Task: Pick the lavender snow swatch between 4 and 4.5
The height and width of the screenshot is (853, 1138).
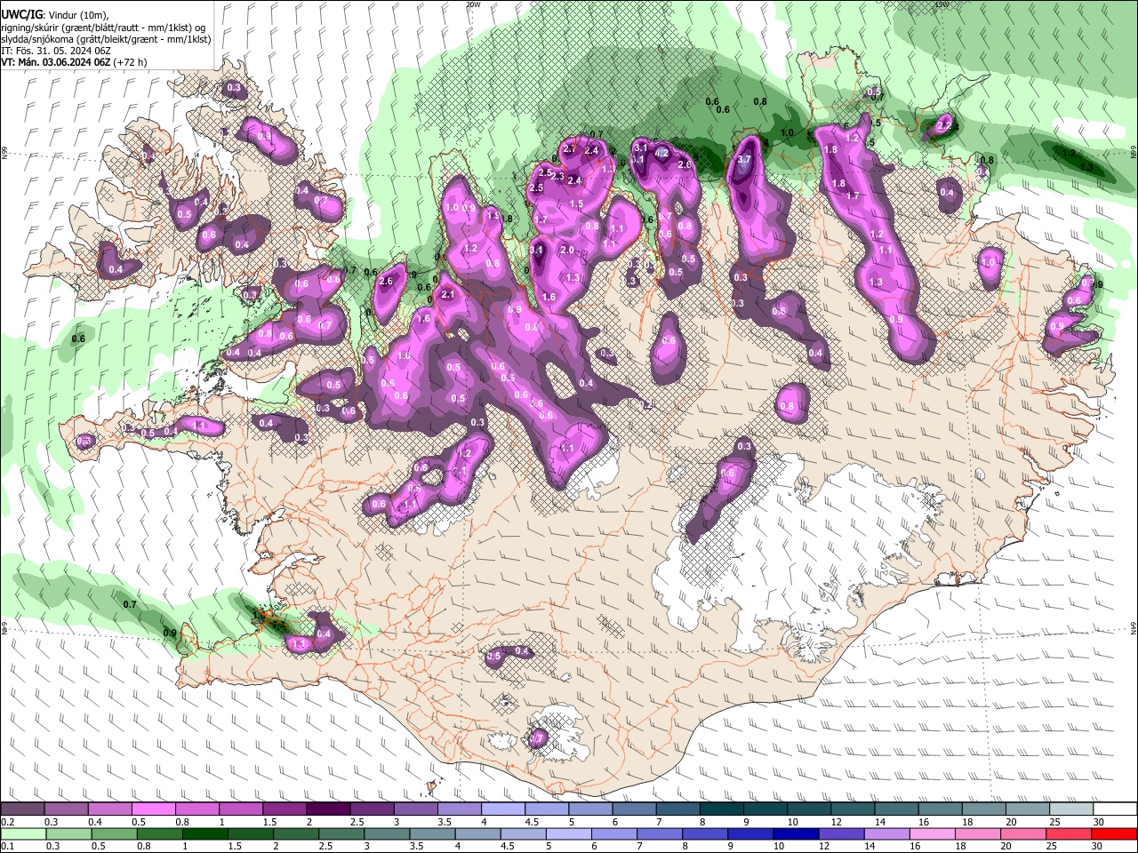Action: pyautogui.click(x=503, y=809)
